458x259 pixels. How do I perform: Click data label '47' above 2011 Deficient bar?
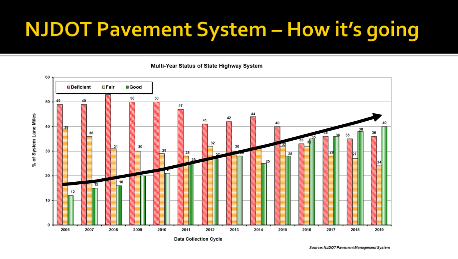click(x=180, y=106)
